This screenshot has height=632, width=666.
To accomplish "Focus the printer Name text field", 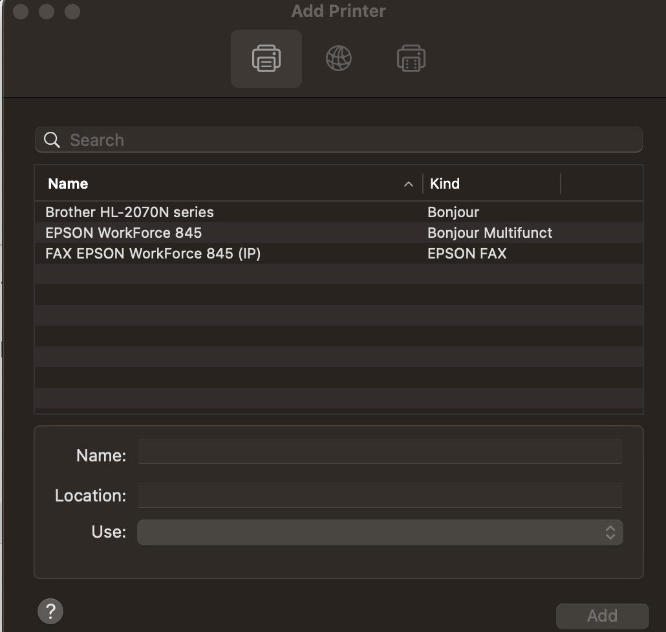I will click(380, 452).
